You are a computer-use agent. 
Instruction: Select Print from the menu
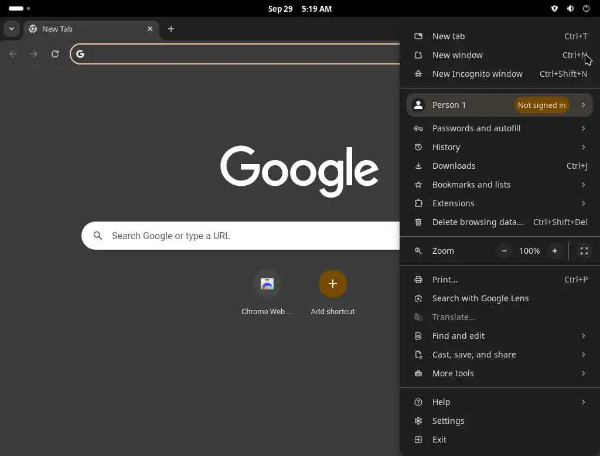tap(500, 280)
